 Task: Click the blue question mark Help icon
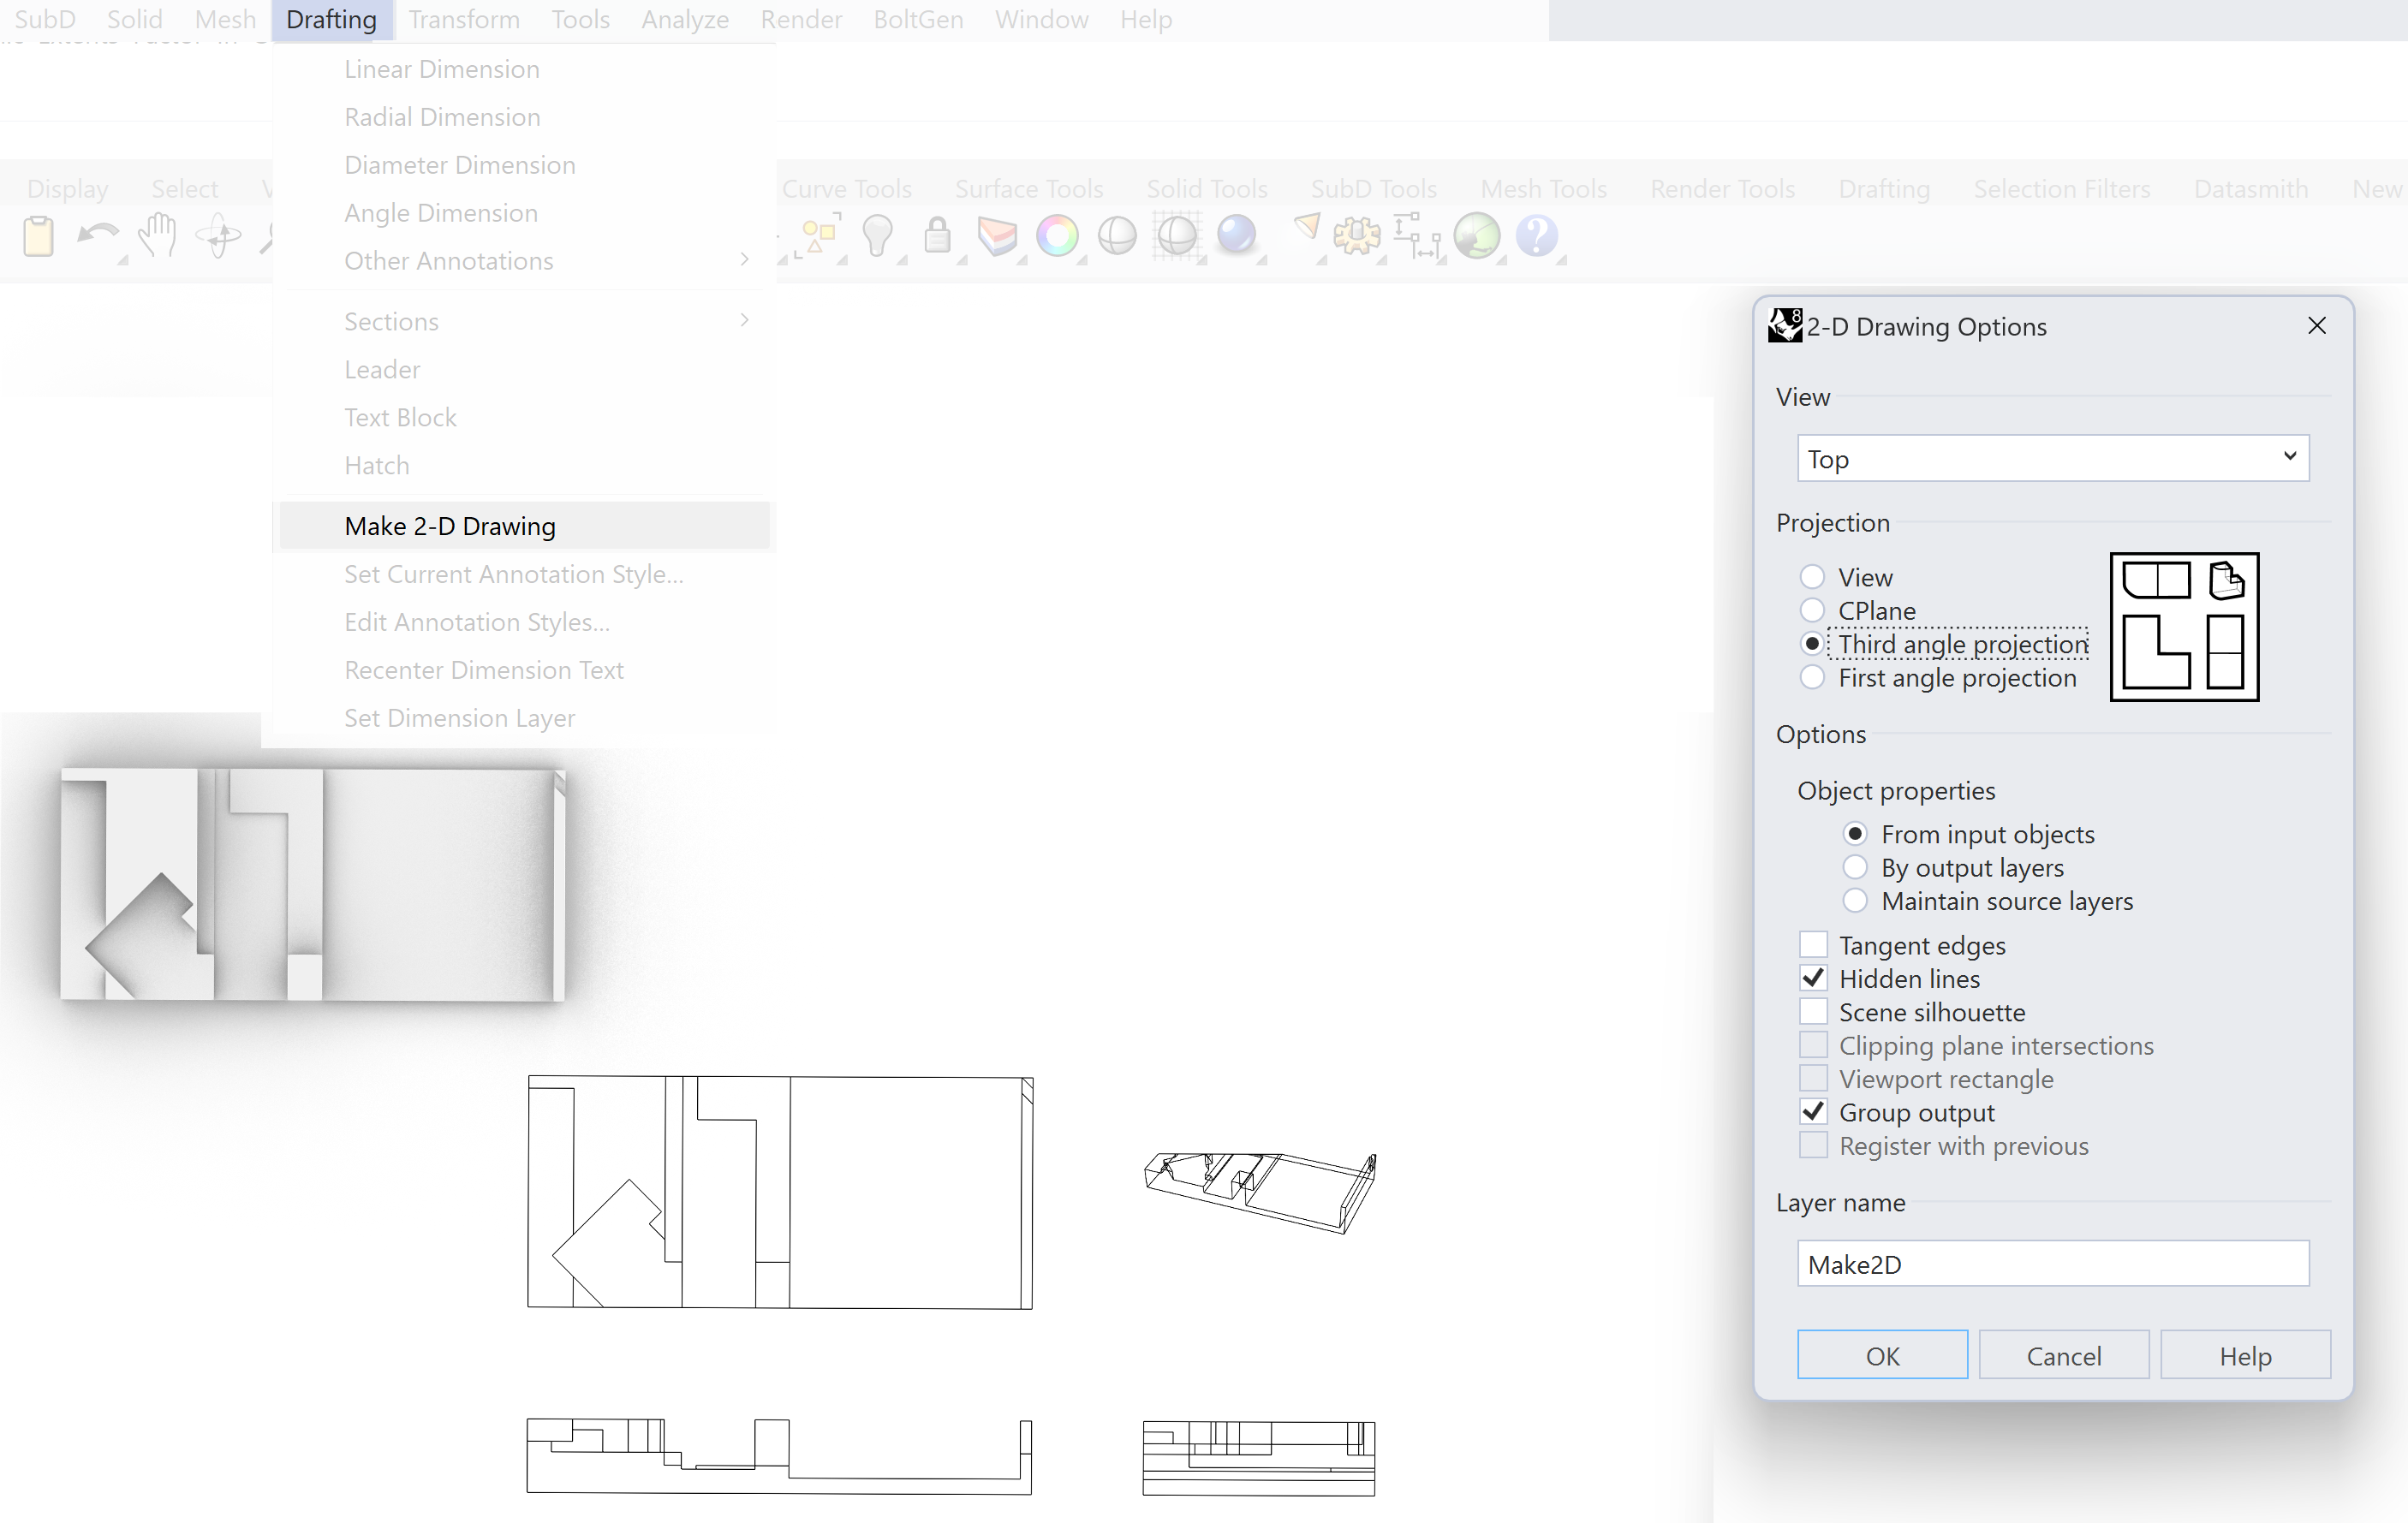1536,236
